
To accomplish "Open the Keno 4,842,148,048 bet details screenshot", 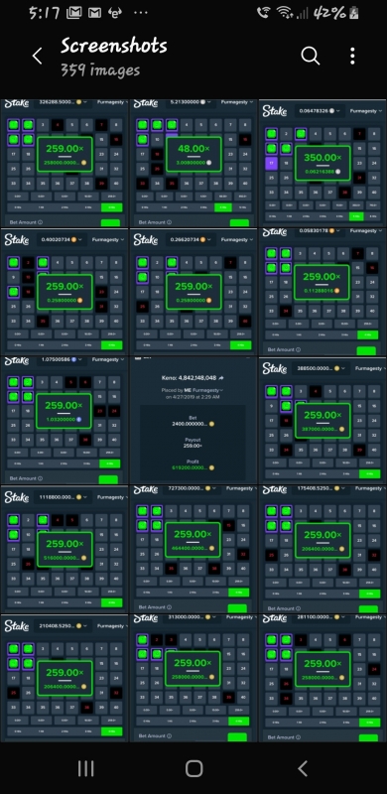I will click(193, 420).
